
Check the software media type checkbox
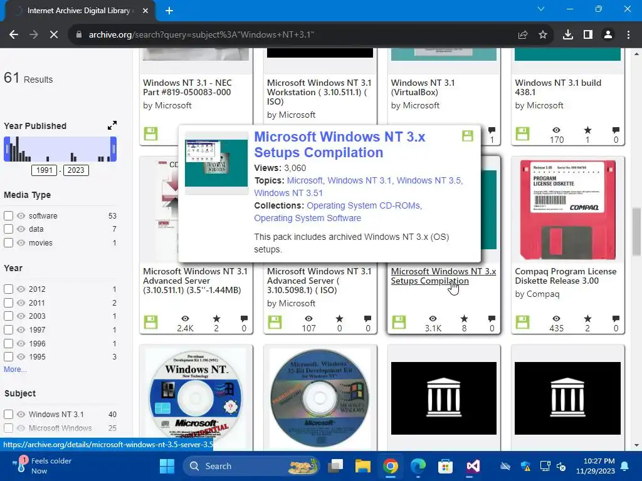8,215
